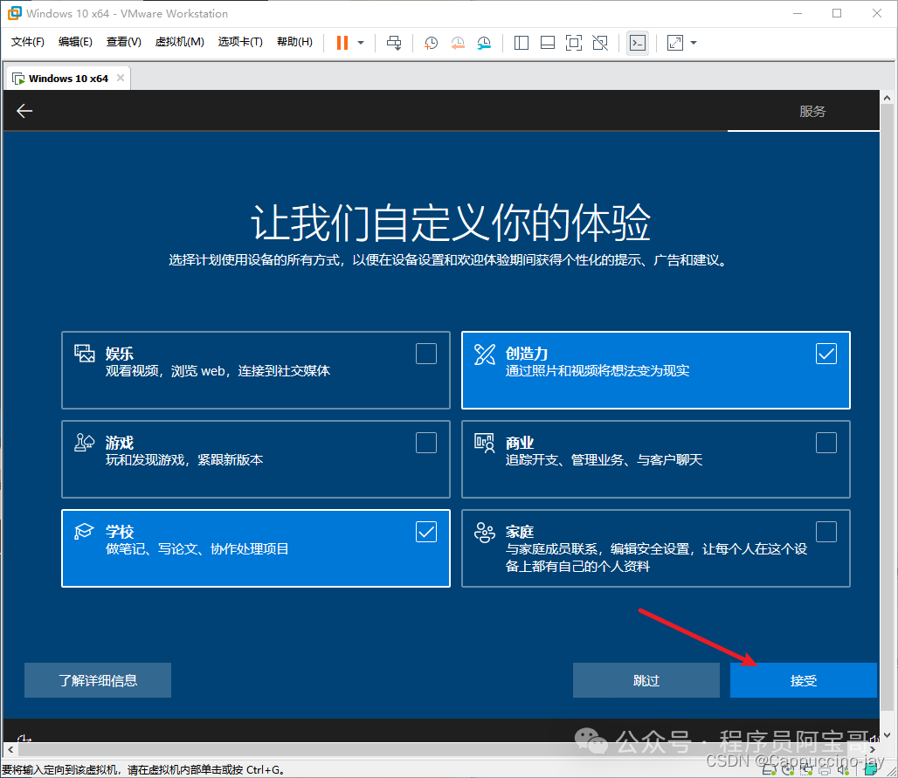Open the 编辑(E) menu
This screenshot has height=778, width=898.
75,42
